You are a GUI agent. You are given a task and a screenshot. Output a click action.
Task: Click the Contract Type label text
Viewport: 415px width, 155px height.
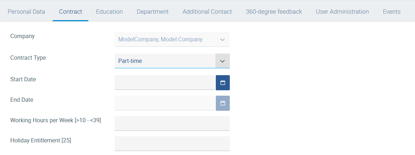[x=28, y=58]
